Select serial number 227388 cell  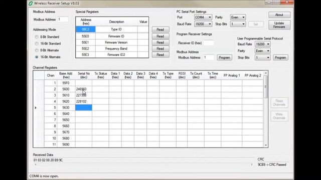[84, 95]
